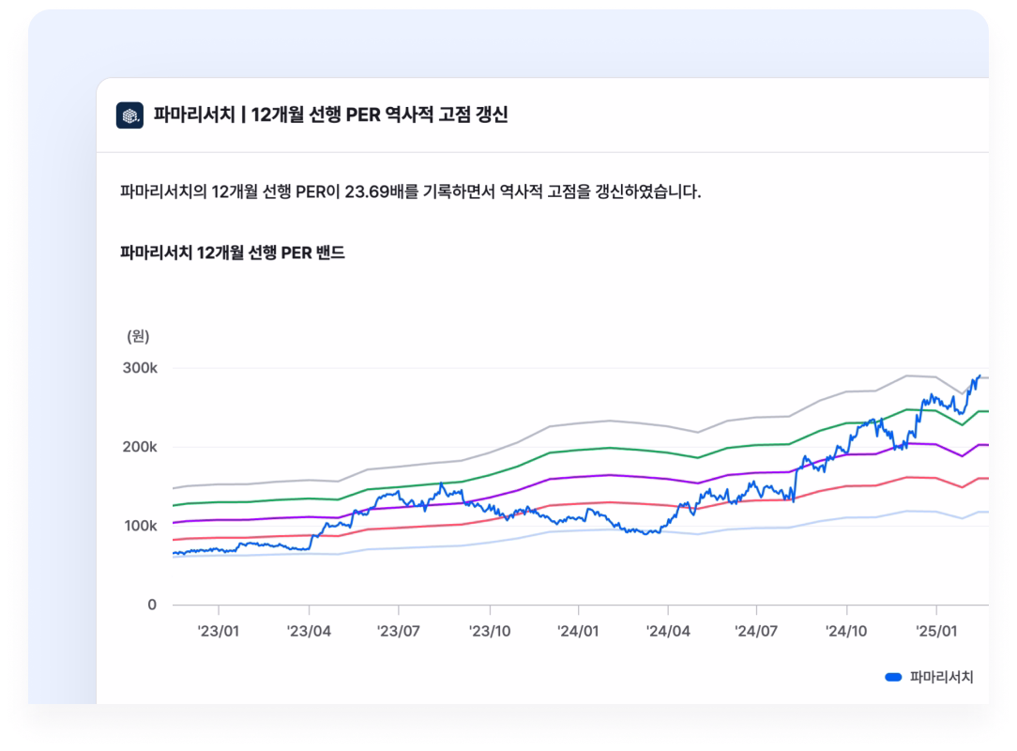1017x751 pixels.
Task: Select the headline '12개월 선행 PER 역사적 고점 갱신'
Action: pos(379,115)
